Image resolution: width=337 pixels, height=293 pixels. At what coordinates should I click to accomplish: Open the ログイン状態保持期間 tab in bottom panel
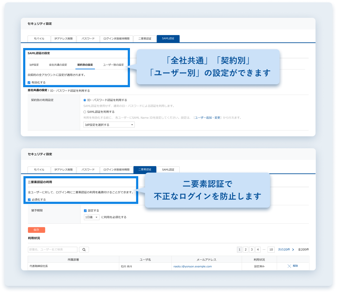pos(116,170)
